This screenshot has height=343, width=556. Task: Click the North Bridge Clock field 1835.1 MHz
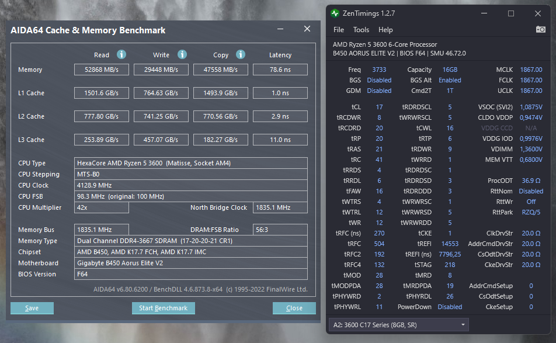280,207
